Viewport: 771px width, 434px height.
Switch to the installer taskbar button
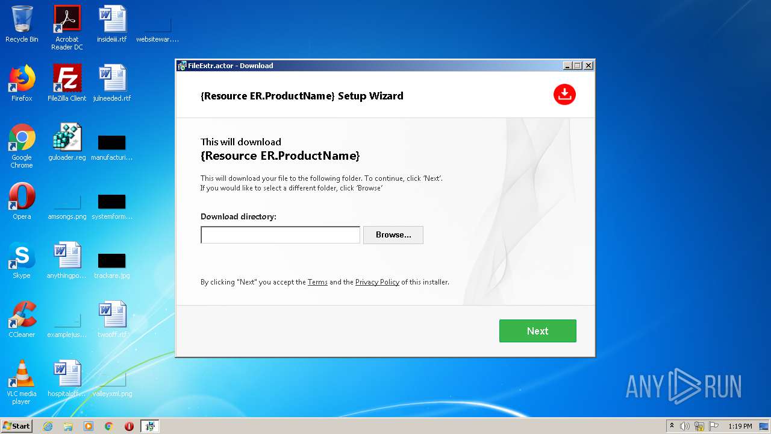[150, 426]
